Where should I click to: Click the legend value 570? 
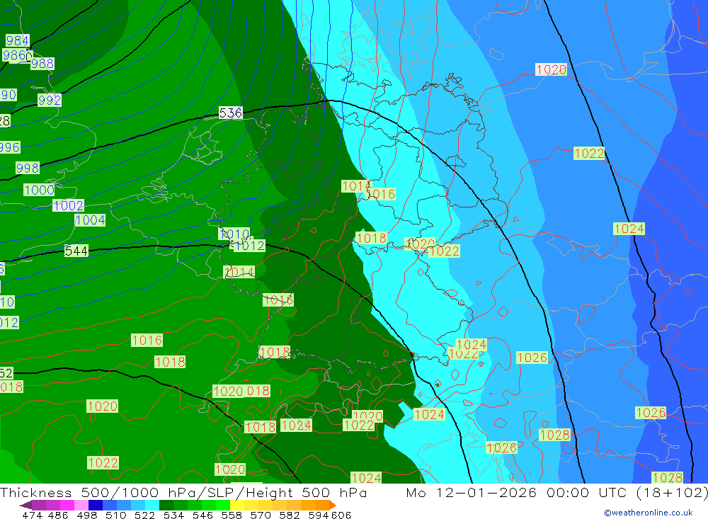point(261,515)
